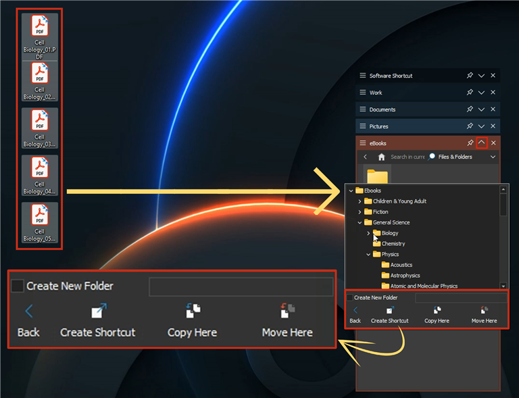Pin the Software Shortcut panel
Viewport: 519px width, 398px height.
pyautogui.click(x=470, y=76)
